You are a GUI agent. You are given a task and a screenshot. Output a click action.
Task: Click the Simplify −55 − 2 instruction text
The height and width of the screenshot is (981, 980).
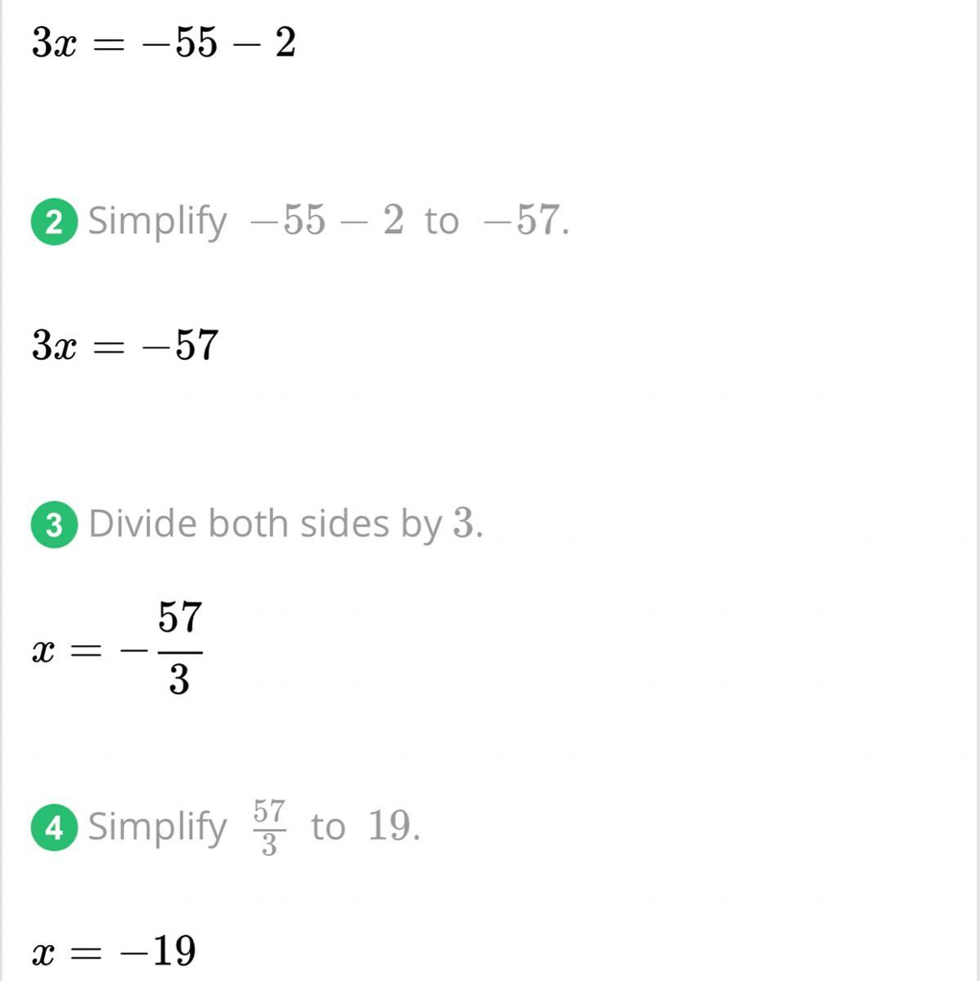[328, 221]
